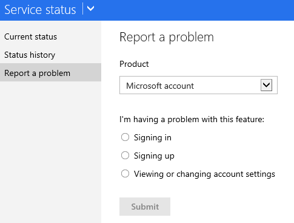
Task: Open the Product combo box showing Microsoft account
Action: pyautogui.click(x=198, y=85)
